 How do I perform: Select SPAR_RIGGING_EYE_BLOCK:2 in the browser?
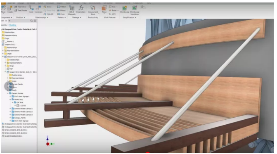tap(14, 133)
